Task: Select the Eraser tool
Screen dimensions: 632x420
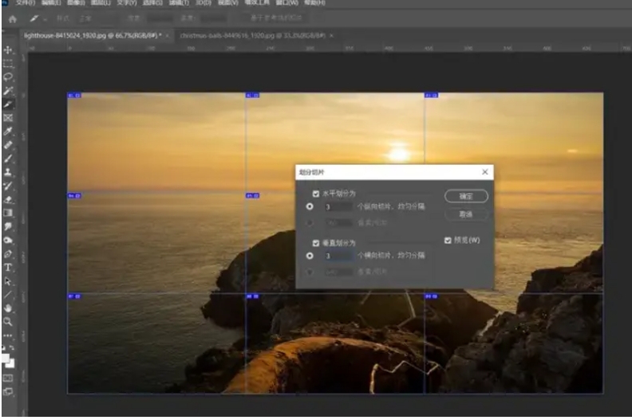Action: (x=8, y=199)
